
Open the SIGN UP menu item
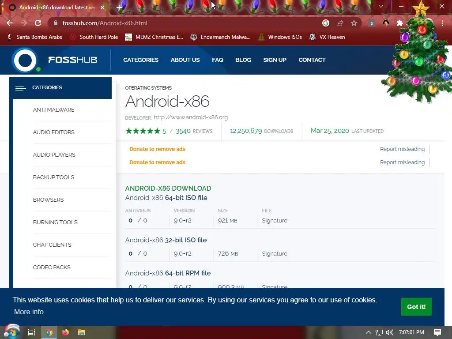click(x=275, y=60)
